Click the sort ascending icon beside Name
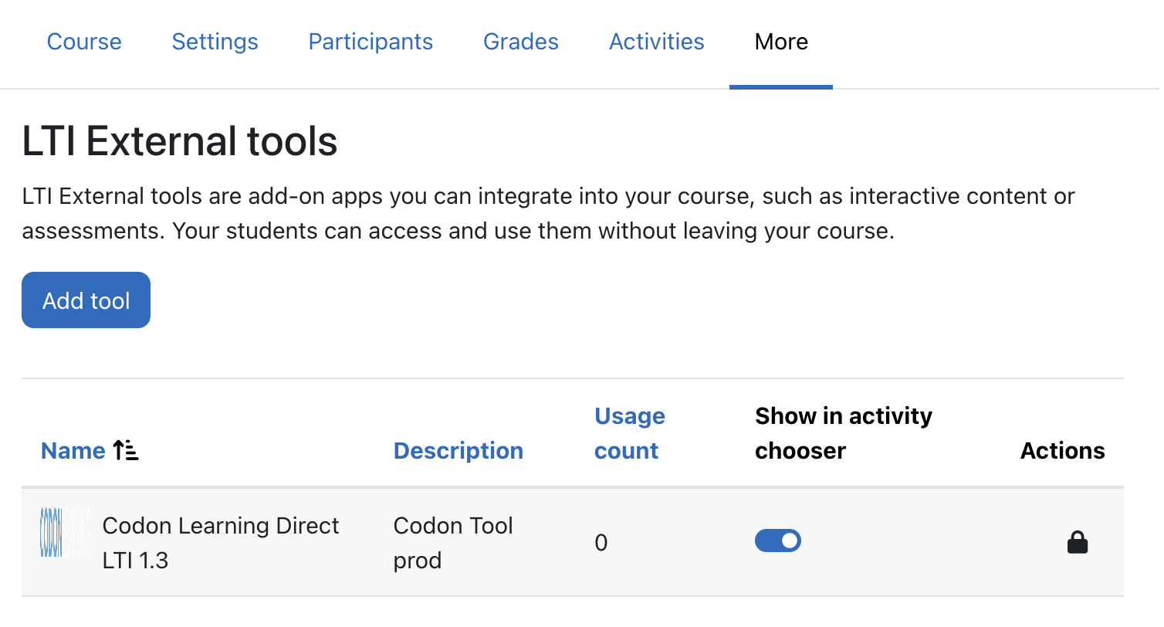The height and width of the screenshot is (627, 1164). pos(126,451)
